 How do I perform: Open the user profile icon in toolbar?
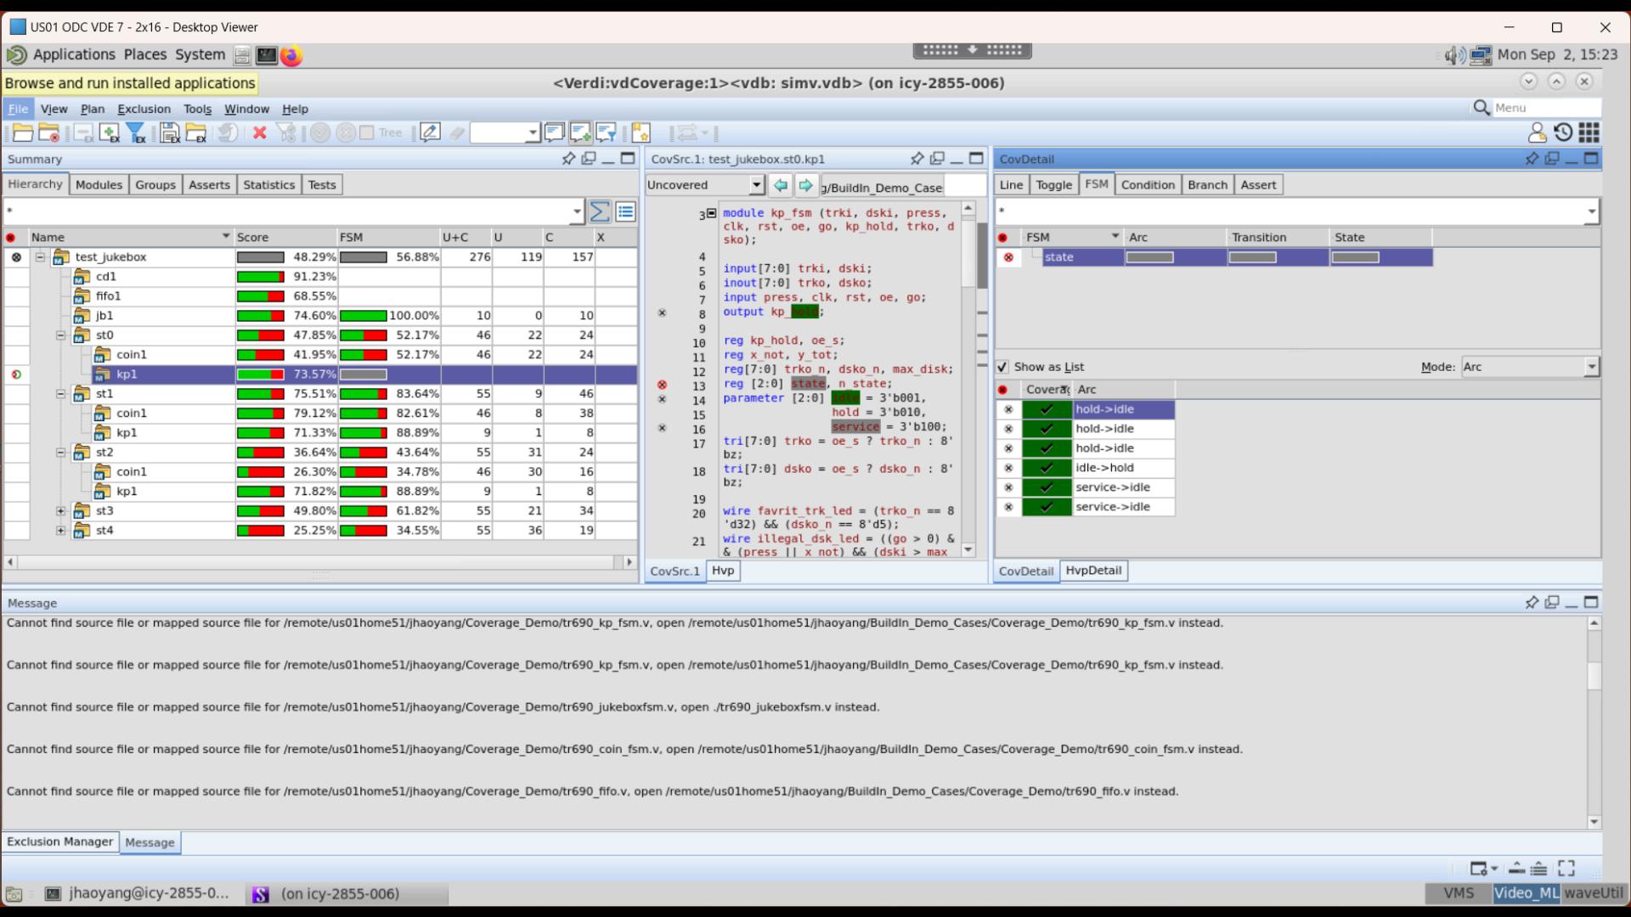coord(1537,132)
